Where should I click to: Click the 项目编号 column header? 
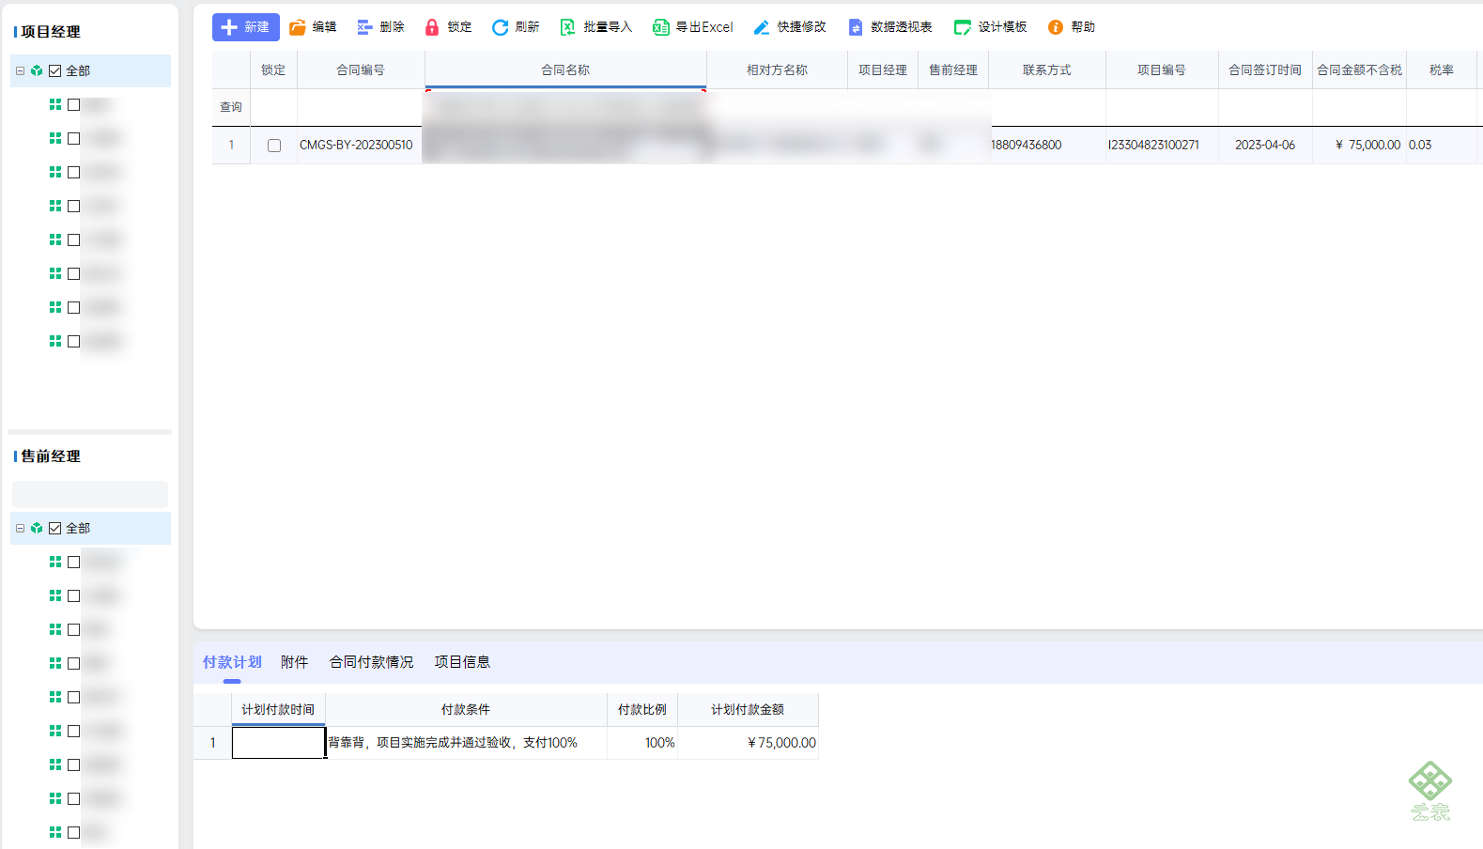click(x=1162, y=69)
